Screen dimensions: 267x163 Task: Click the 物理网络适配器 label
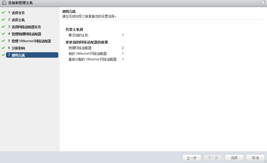(x=80, y=48)
